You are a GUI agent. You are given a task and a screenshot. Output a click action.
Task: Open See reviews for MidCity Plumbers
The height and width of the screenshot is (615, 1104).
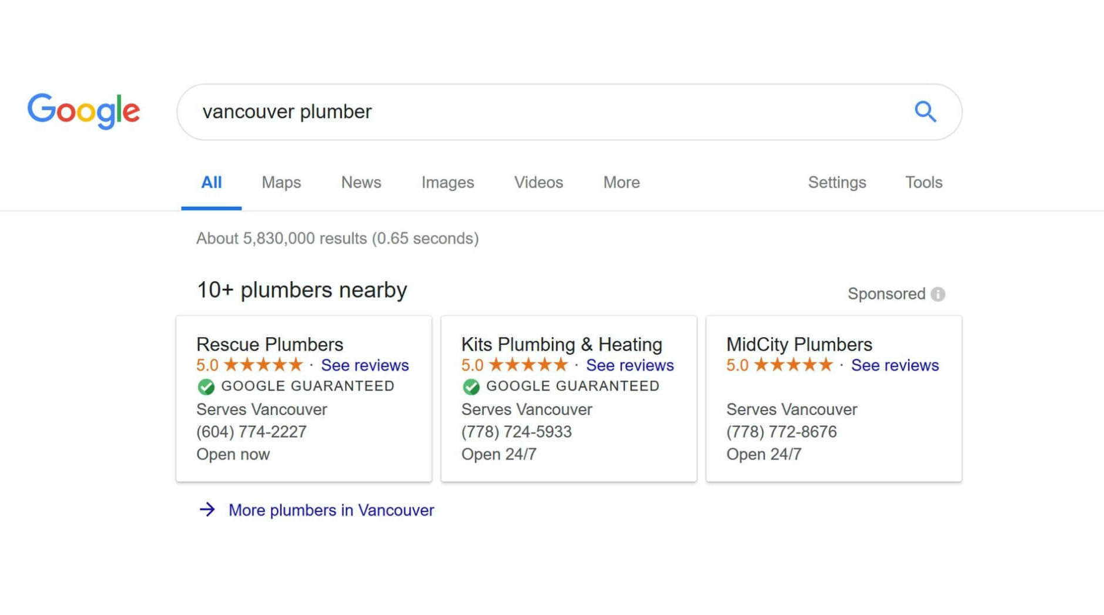click(x=895, y=365)
